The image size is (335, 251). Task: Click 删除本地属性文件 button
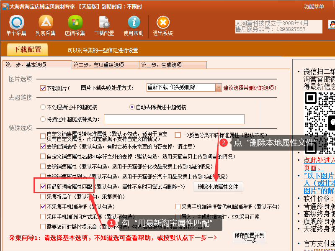(x=218, y=187)
